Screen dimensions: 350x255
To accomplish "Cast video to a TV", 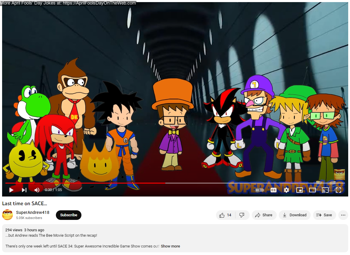I will pos(325,190).
